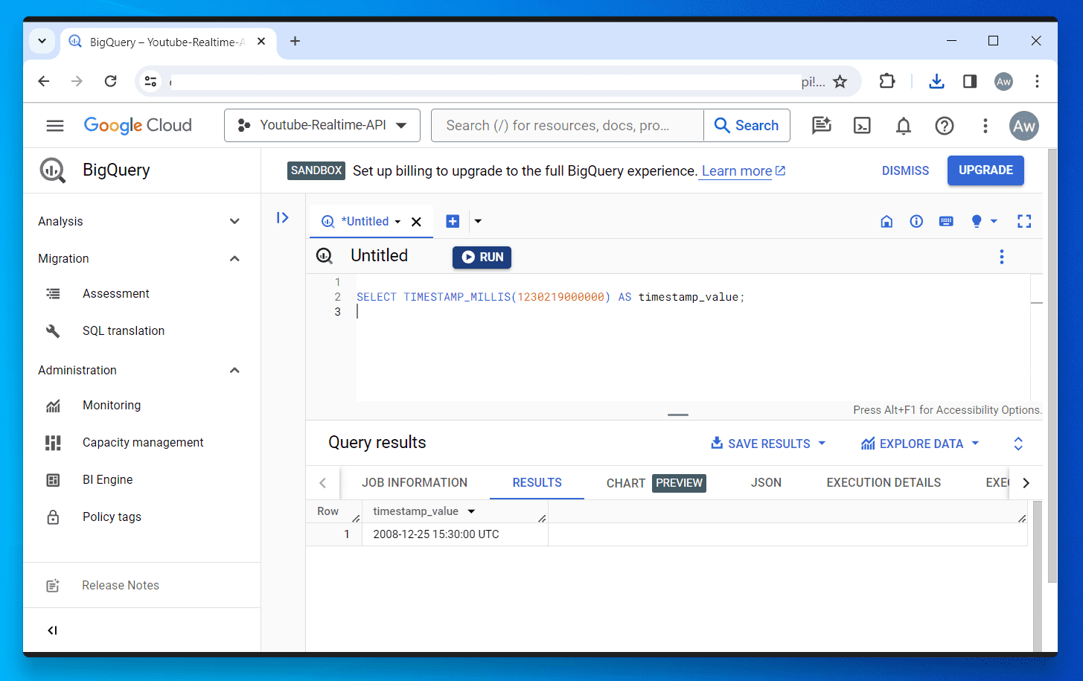Click the home icon in the editor toolbar

point(886,221)
